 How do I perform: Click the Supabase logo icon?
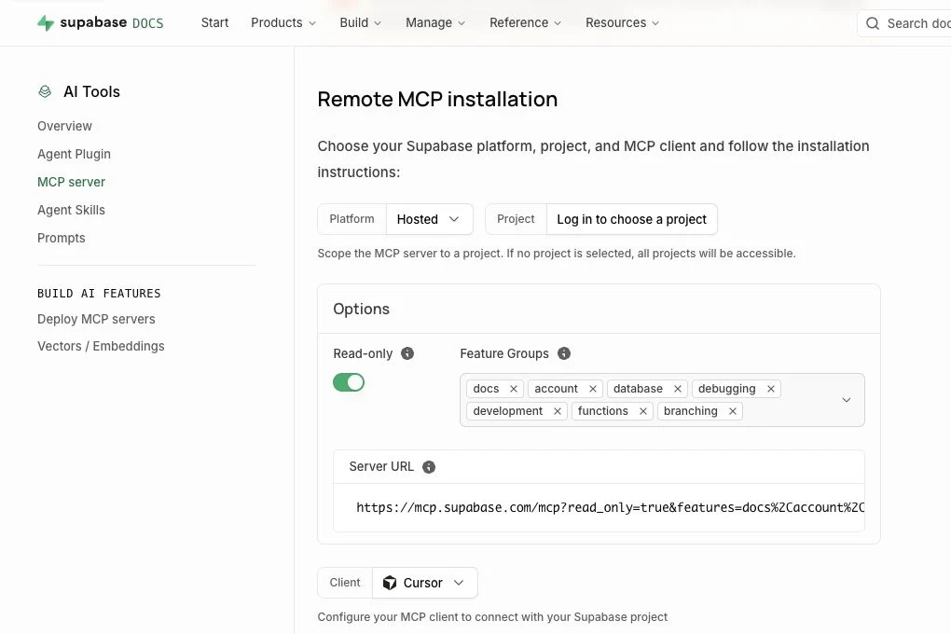click(x=46, y=23)
